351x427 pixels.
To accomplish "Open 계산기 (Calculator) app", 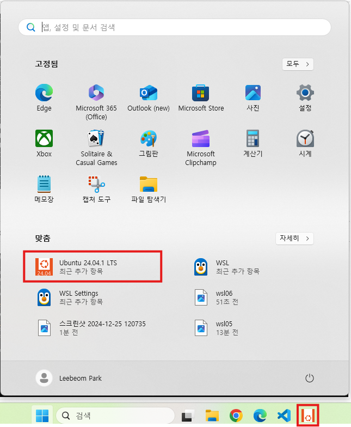I will point(253,144).
